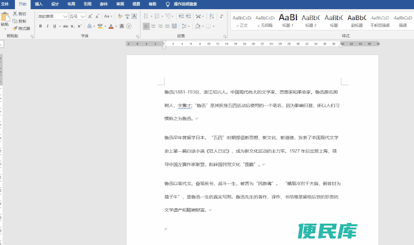This screenshot has height=245, width=414.
Task: Click first-line indent marker on ruler
Action: (x=164, y=42)
